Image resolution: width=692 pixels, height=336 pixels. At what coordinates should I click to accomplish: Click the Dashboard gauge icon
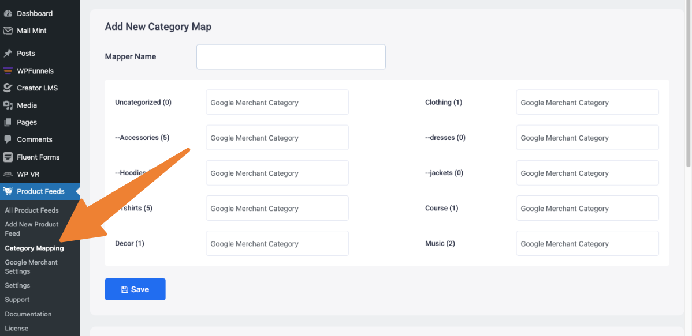coord(8,13)
